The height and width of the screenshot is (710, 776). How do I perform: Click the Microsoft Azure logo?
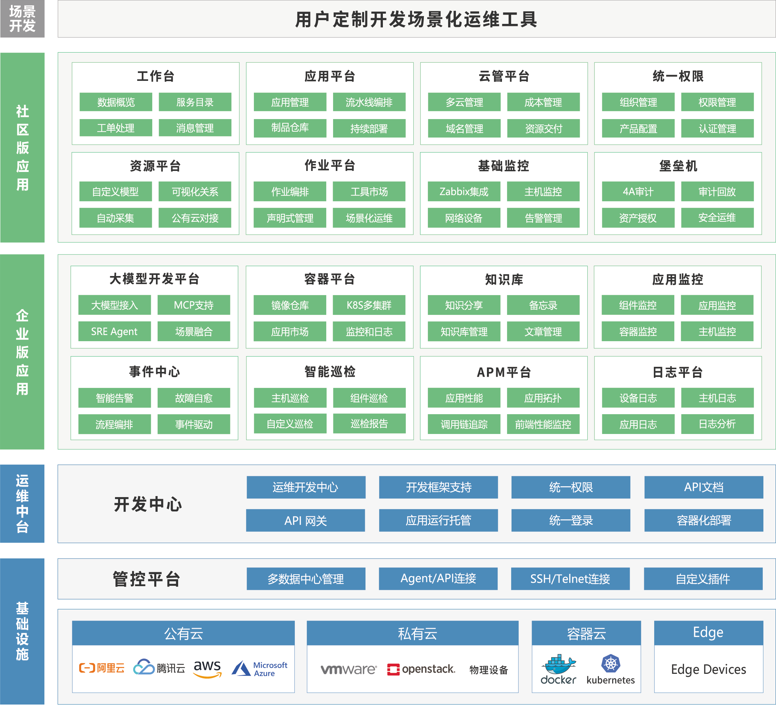(x=259, y=669)
